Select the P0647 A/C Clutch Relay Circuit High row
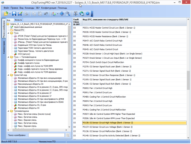This screenshot has height=144, width=191. 130,41
